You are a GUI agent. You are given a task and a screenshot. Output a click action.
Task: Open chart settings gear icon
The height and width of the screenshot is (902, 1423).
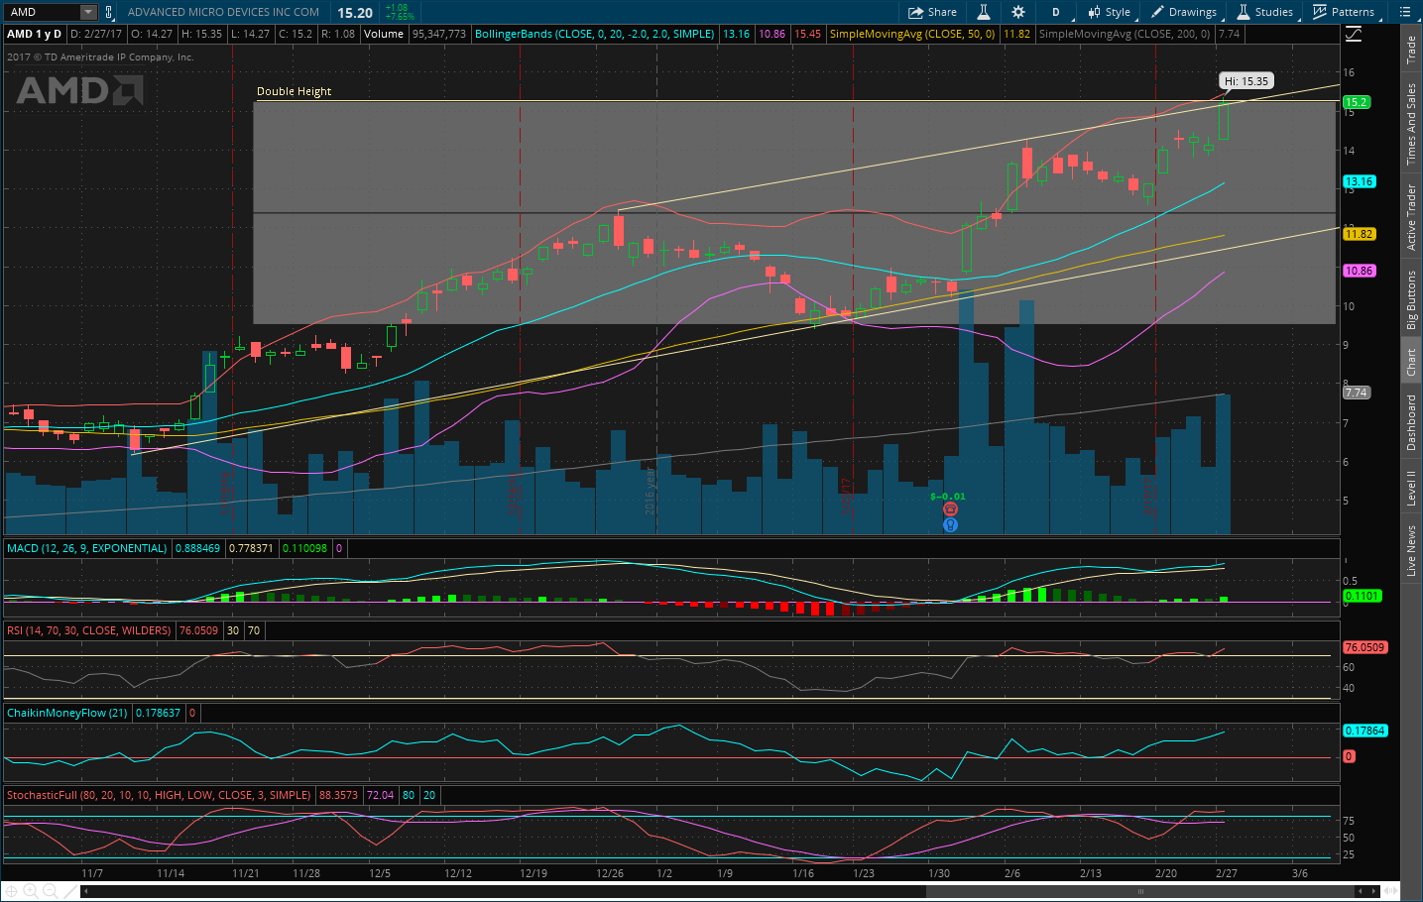1018,12
